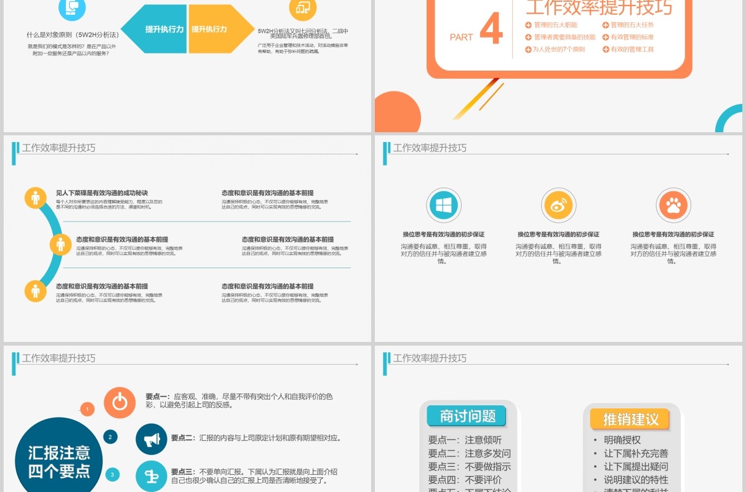Select the blue 提升执行力 arrow shape

154,29
